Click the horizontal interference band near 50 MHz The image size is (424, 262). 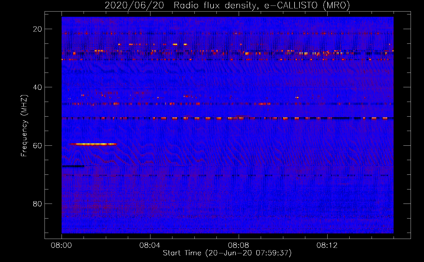pos(227,118)
